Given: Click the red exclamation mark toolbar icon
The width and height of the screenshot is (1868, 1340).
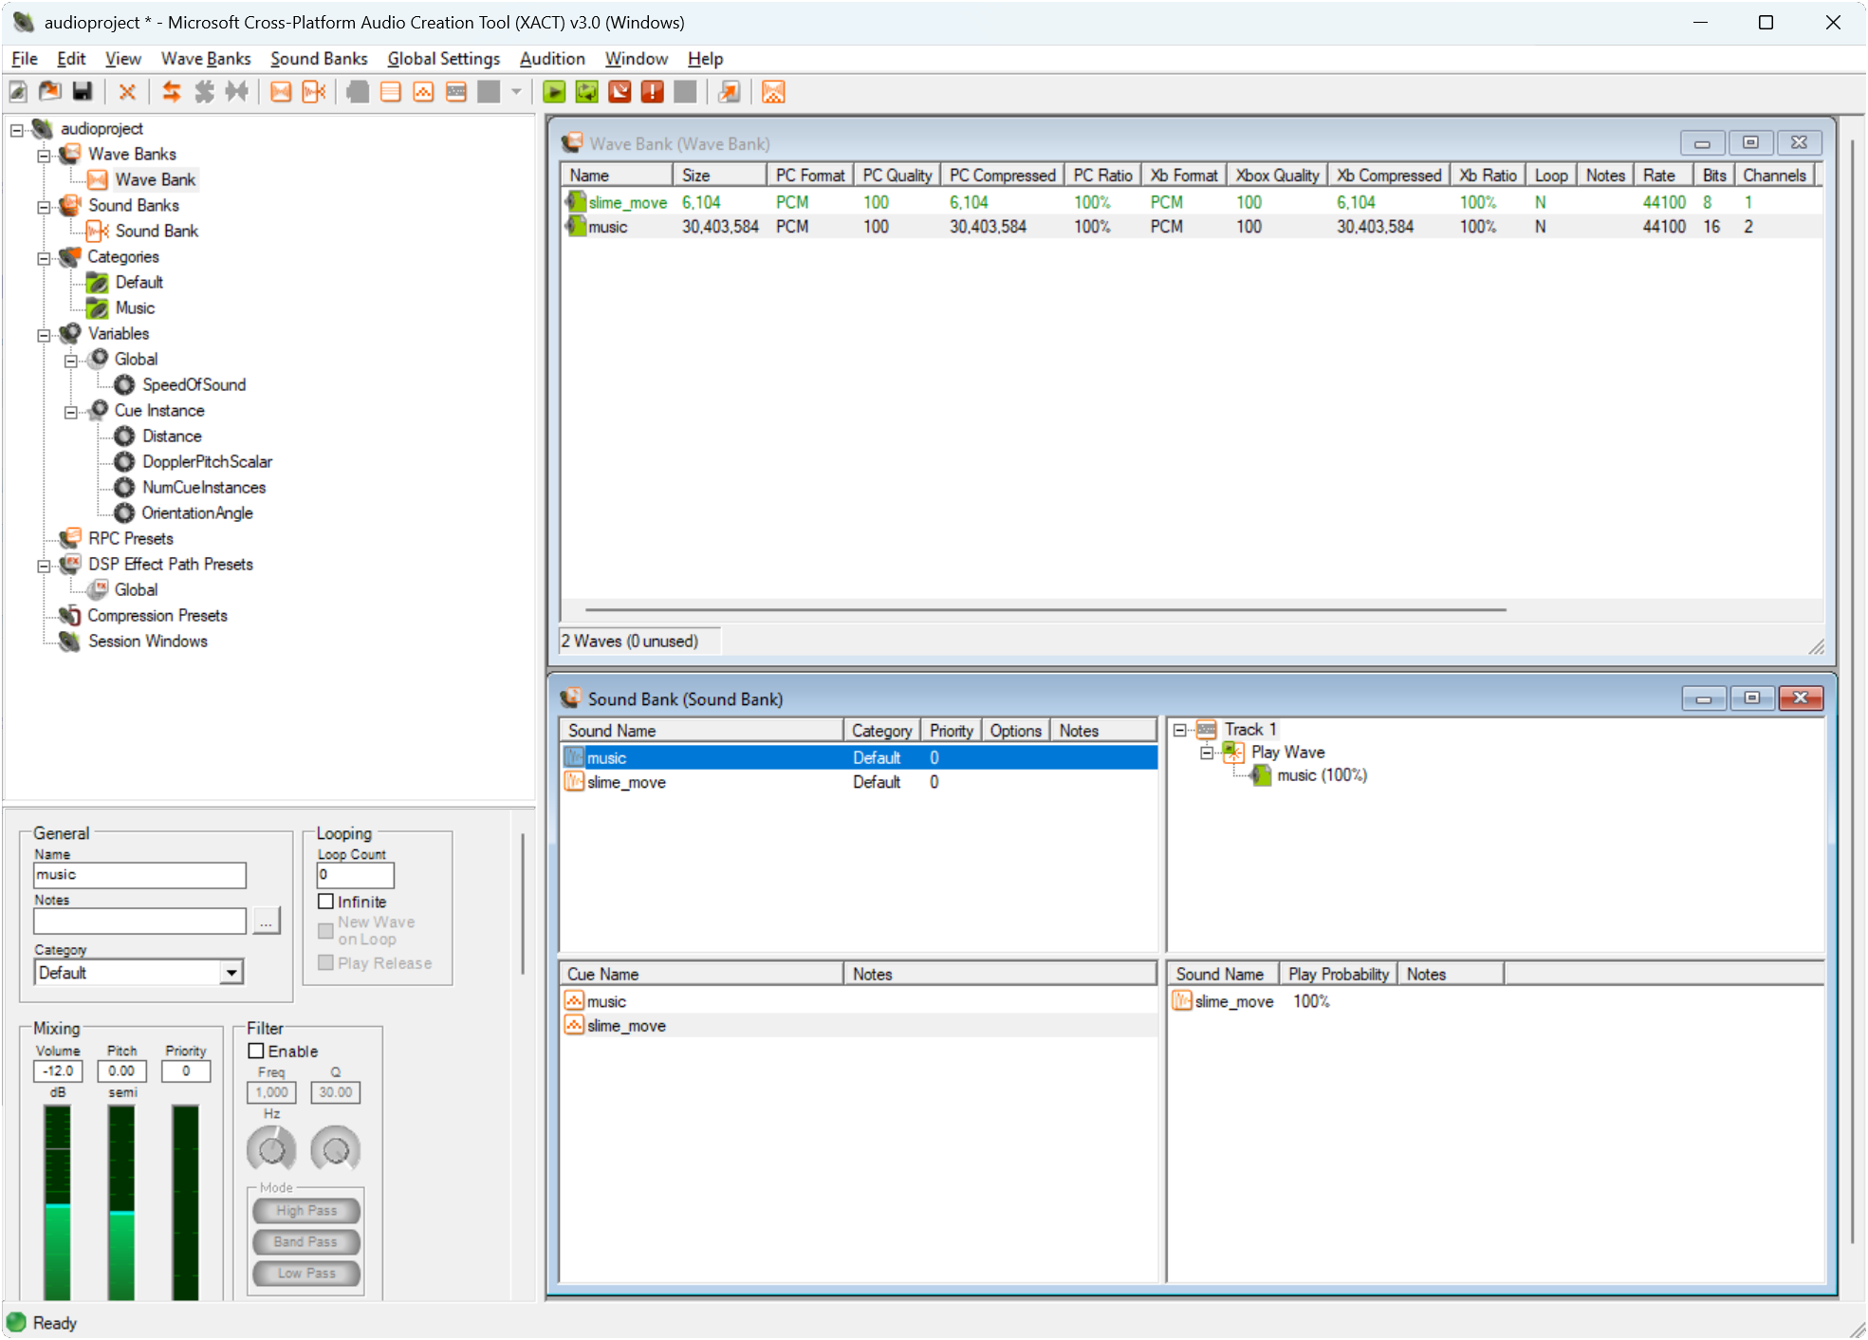Looking at the screenshot, I should pyautogui.click(x=653, y=92).
